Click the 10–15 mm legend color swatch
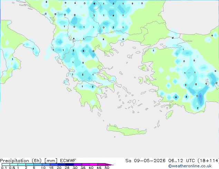219x169 pixels. pos(46,165)
